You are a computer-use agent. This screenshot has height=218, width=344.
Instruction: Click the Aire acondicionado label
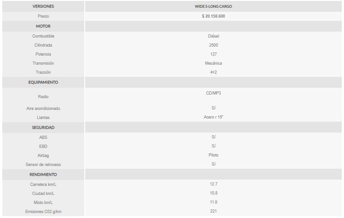tap(43, 109)
